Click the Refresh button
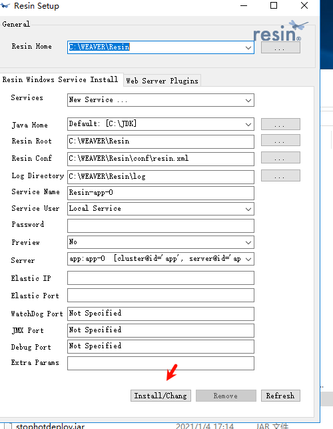 coord(280,396)
